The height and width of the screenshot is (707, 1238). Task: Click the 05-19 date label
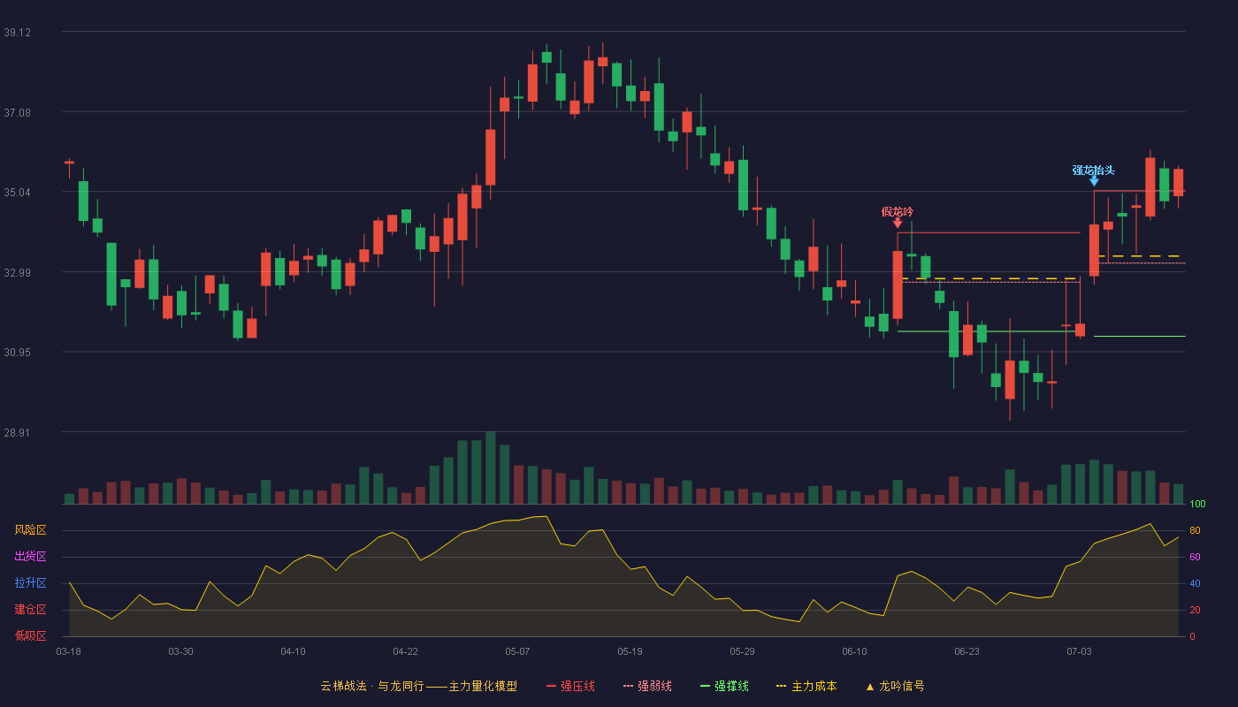630,651
